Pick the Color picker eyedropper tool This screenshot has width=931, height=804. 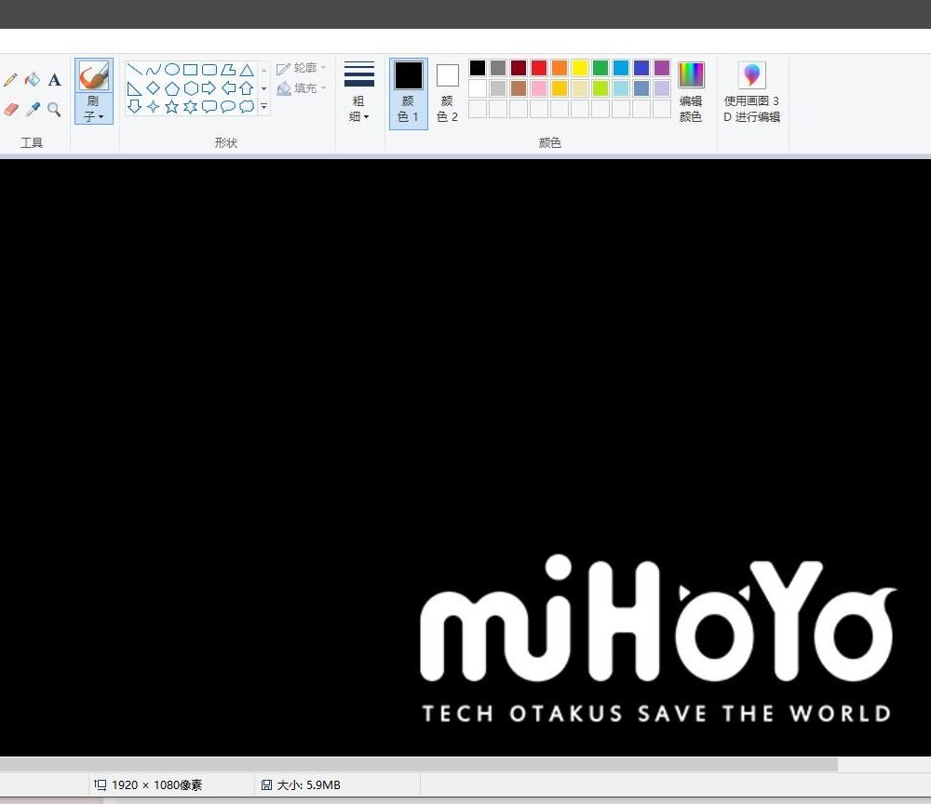point(33,110)
